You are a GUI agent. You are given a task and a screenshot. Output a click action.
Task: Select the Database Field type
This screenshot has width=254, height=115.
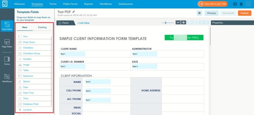(34, 104)
